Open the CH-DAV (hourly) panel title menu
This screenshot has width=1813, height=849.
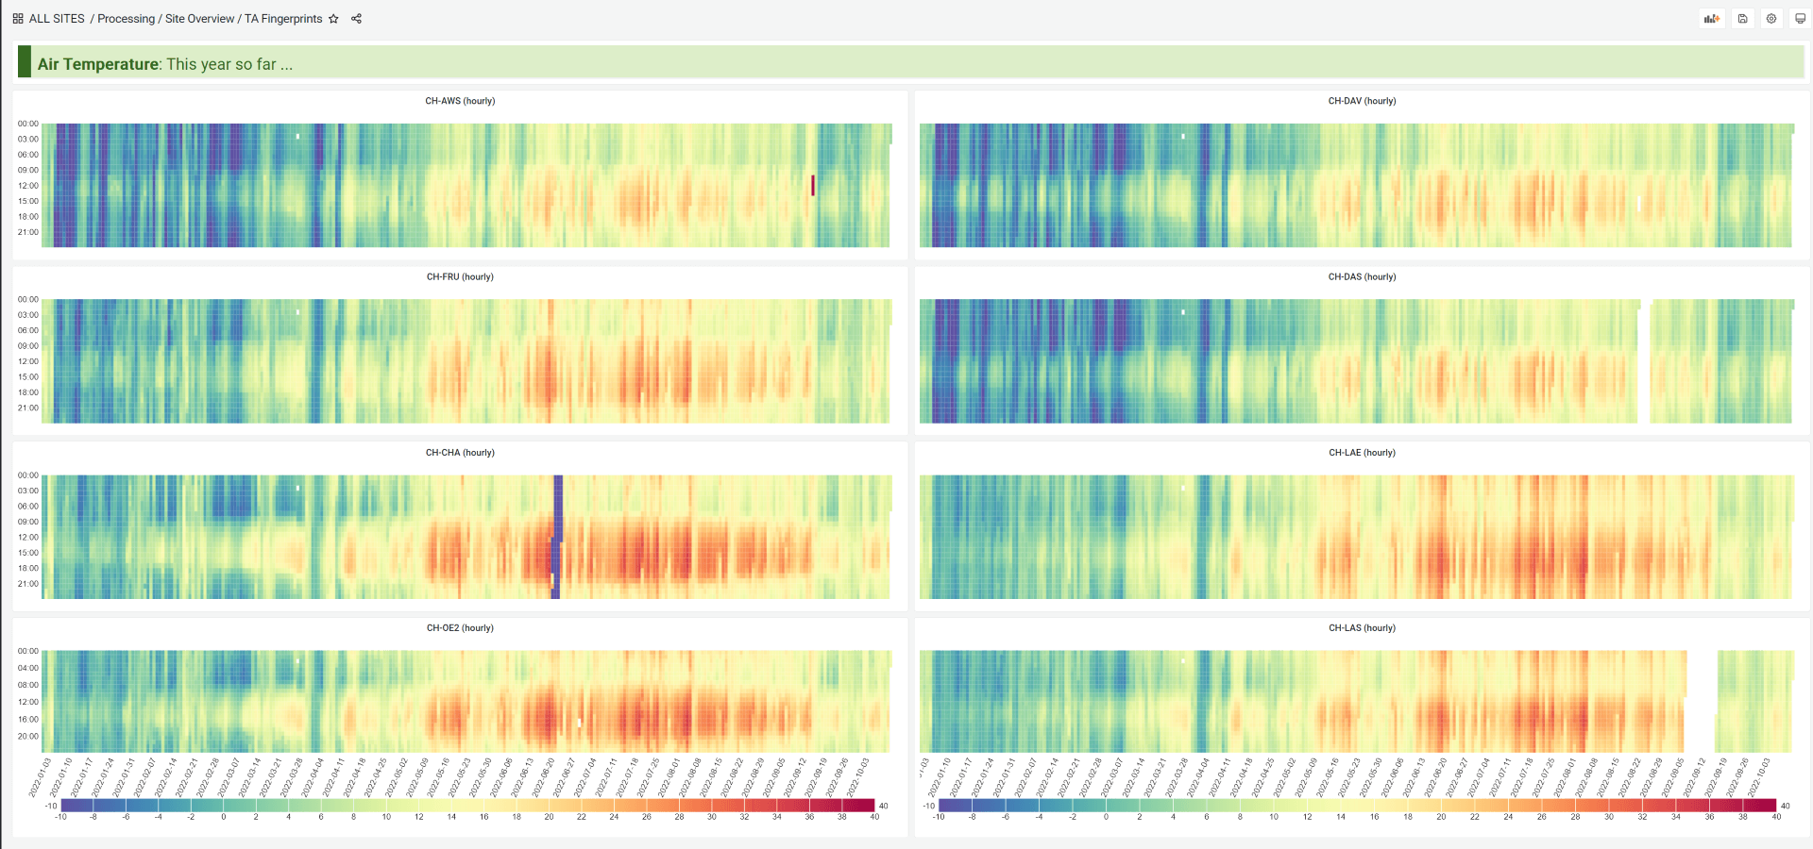tap(1362, 101)
